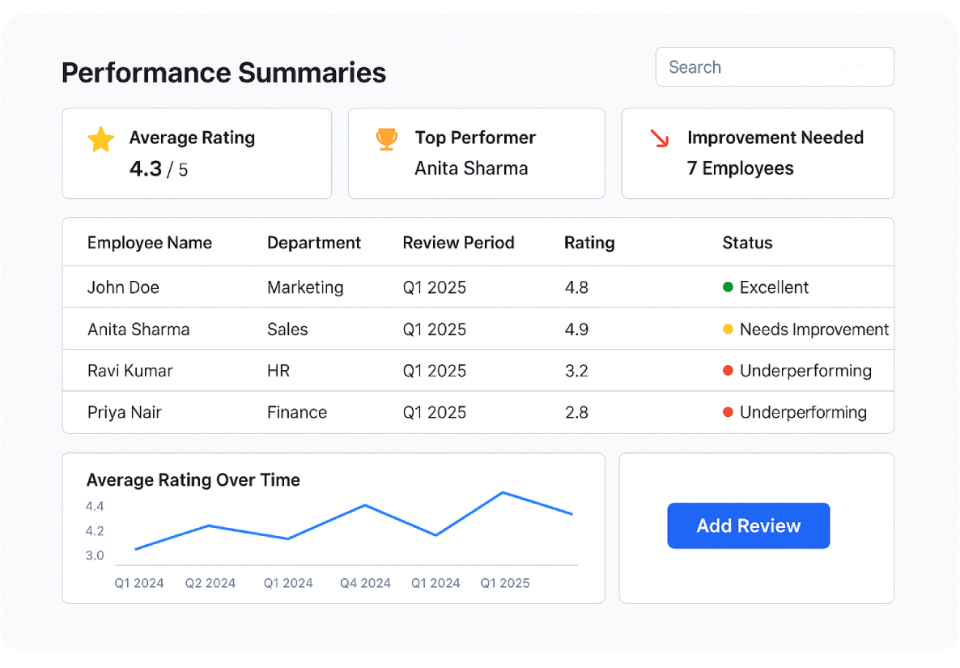Click the red status dot in Priya Nair row
Screen dimensions: 960x668
point(728,412)
